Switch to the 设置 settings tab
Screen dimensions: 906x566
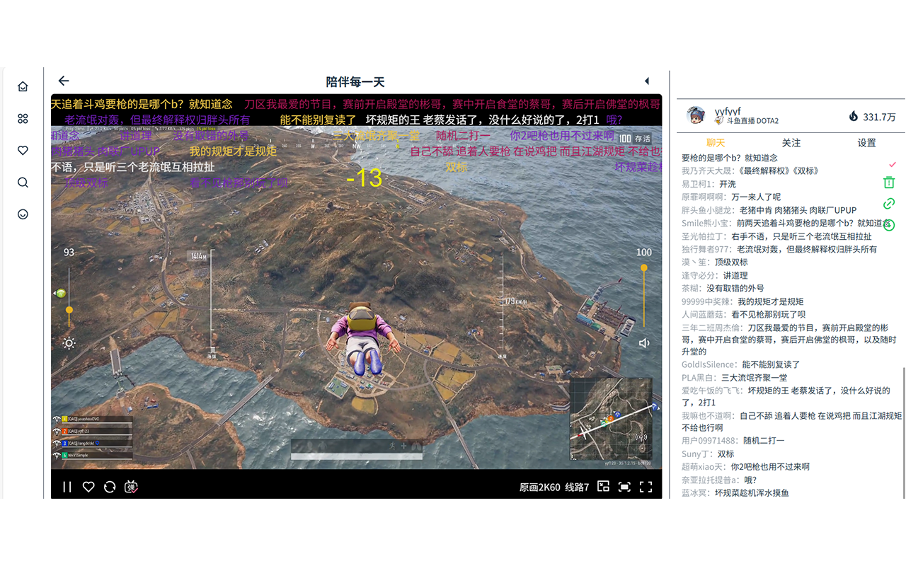click(x=867, y=143)
